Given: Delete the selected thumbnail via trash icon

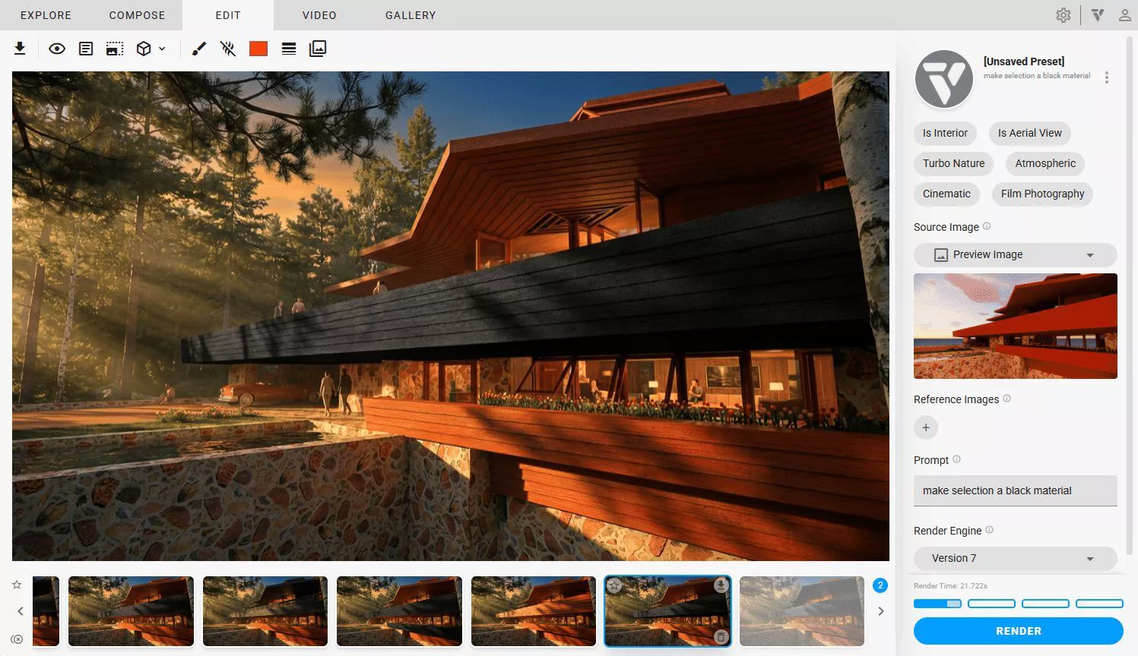Looking at the screenshot, I should point(721,637).
